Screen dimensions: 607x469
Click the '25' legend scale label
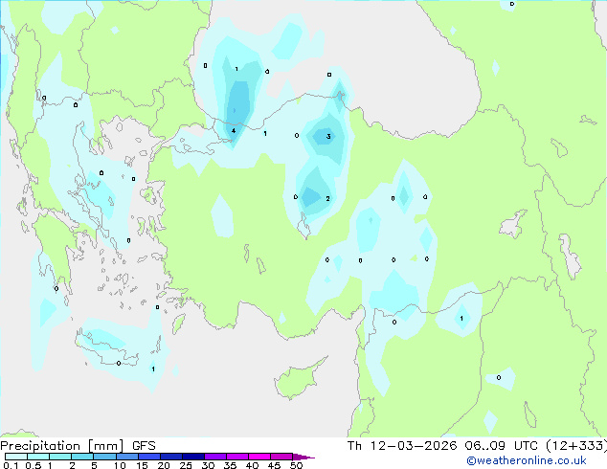coord(186,465)
